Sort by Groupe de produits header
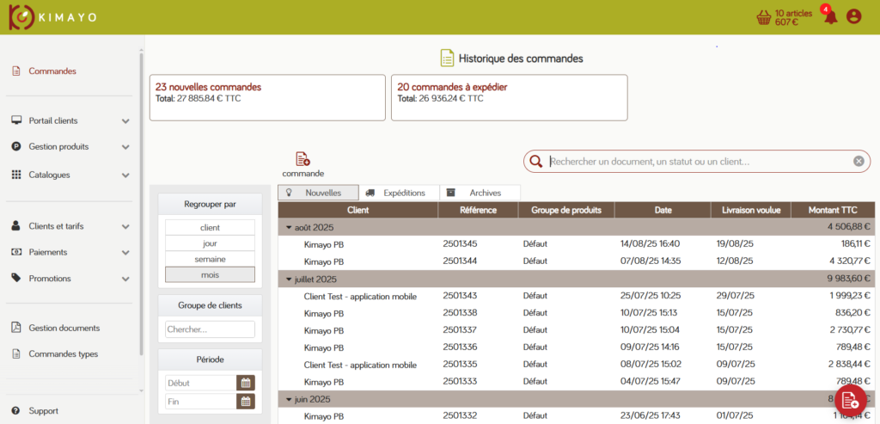 pos(566,210)
